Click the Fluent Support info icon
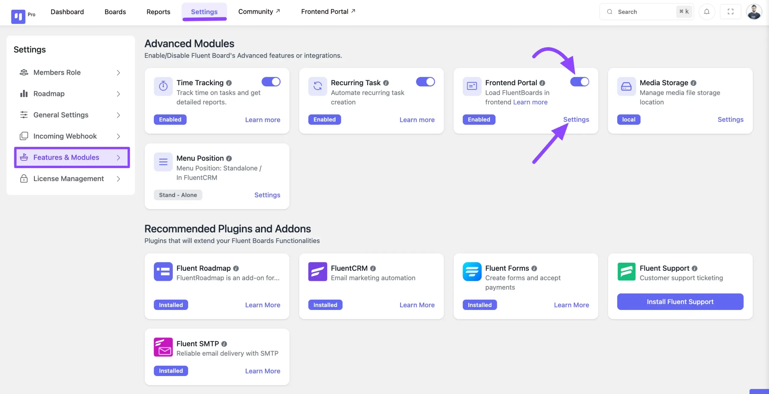Viewport: 769px width, 394px height. [x=695, y=268]
